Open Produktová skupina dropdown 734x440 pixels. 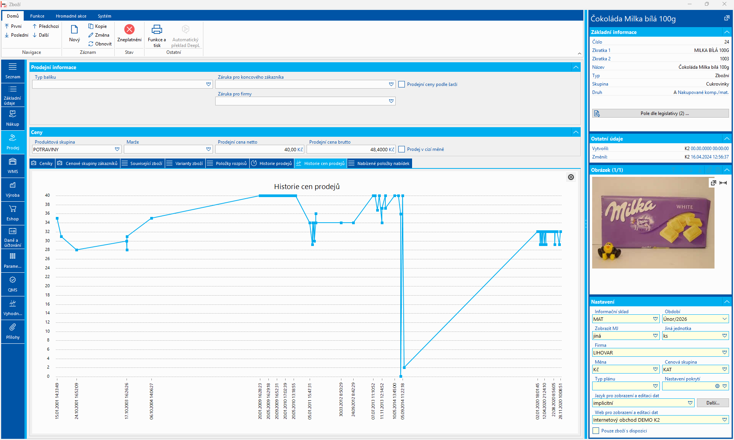[x=117, y=149]
